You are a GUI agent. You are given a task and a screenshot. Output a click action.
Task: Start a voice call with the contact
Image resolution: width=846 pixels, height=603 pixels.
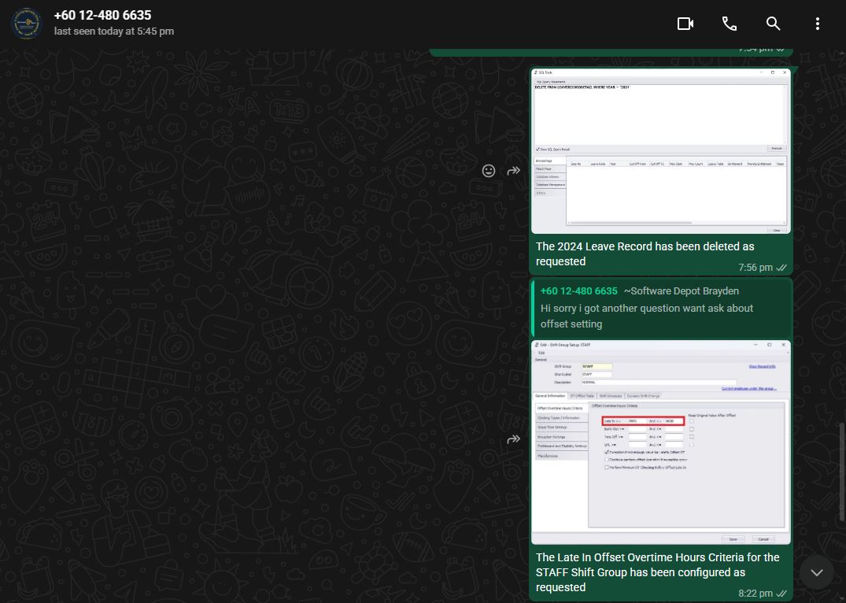(730, 23)
